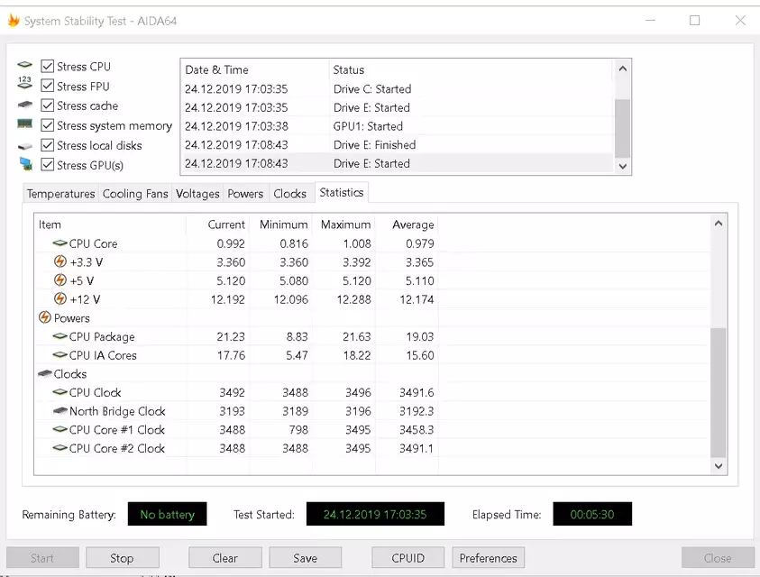Viewport: 760px width, 577px height.
Task: Click the Stop button
Action: (x=122, y=557)
